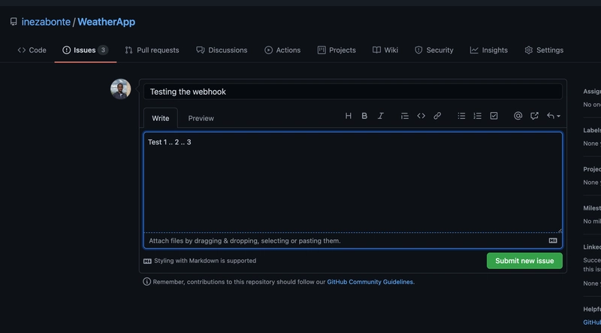Open the Insights tab
The width and height of the screenshot is (601, 333).
tap(489, 50)
